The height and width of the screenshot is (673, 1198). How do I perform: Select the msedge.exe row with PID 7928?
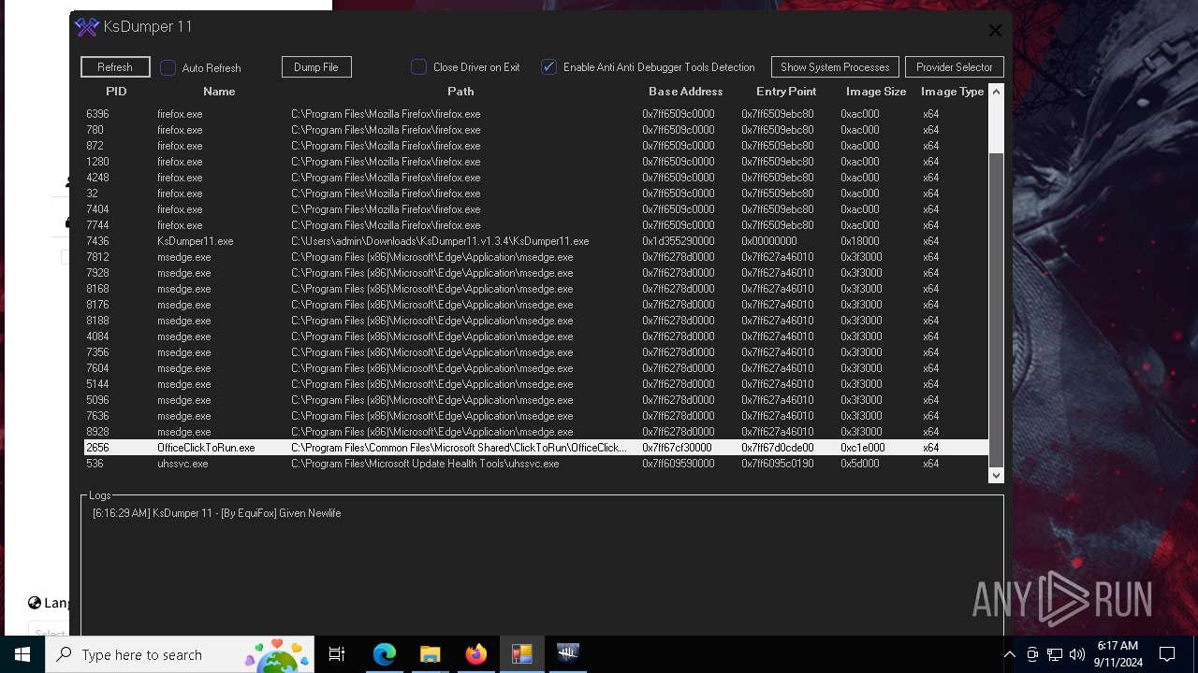pos(535,273)
